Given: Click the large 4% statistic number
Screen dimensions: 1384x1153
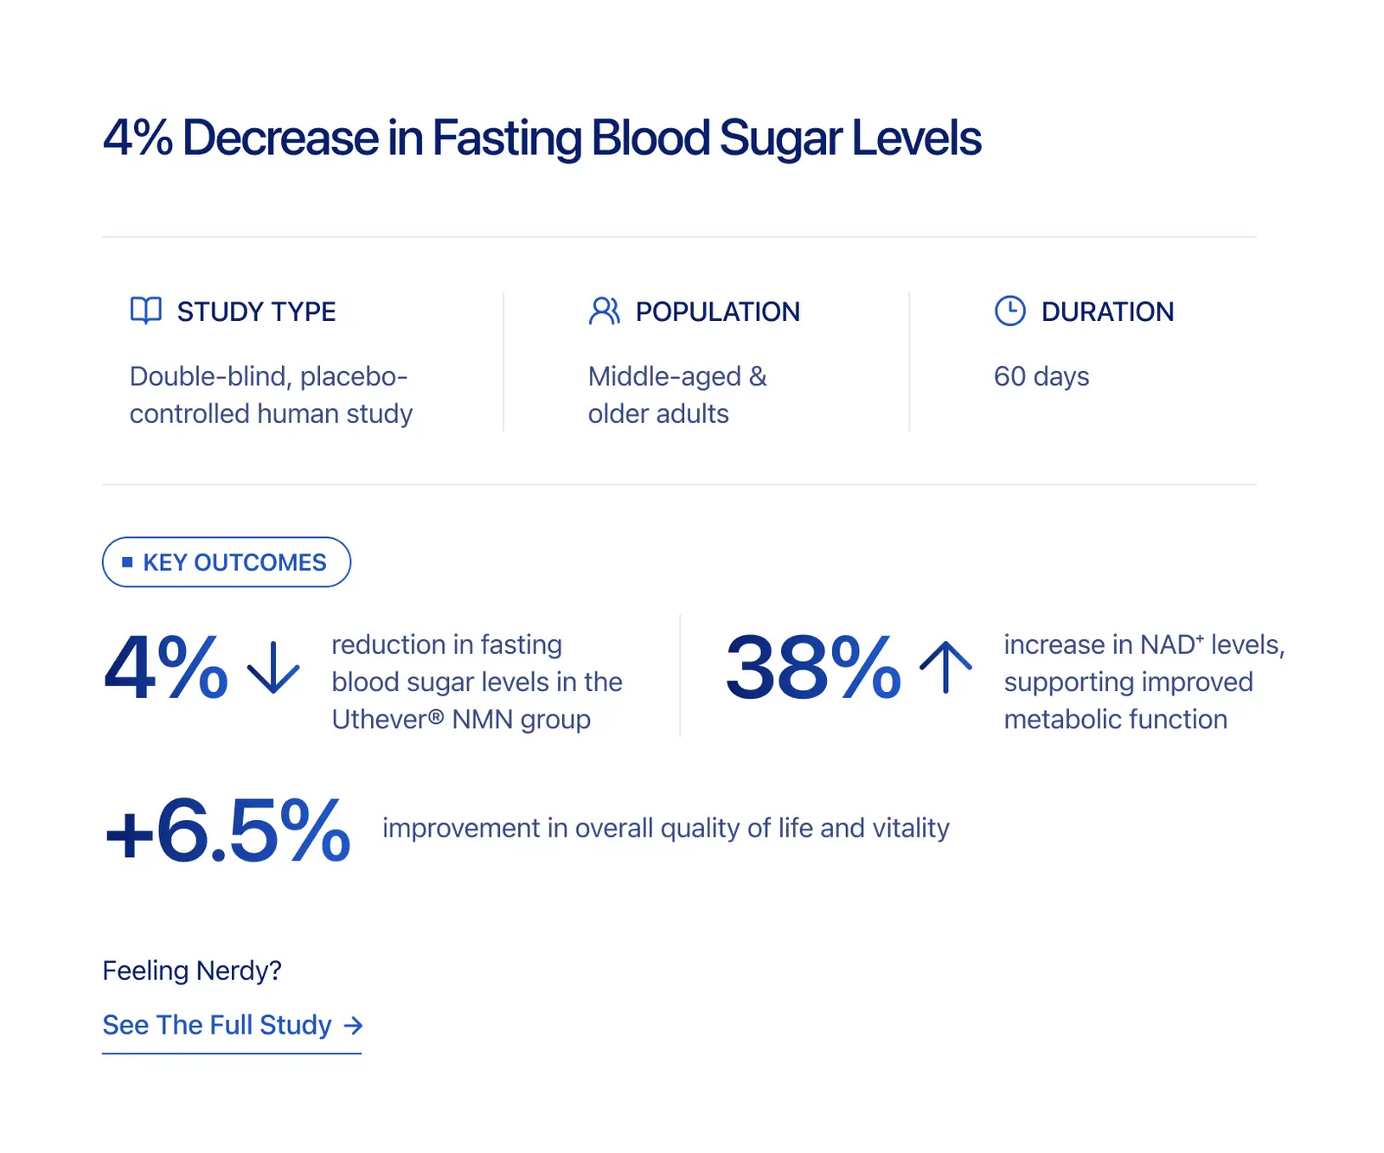Looking at the screenshot, I should [165, 667].
